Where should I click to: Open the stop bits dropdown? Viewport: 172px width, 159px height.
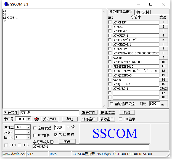tap(28, 137)
